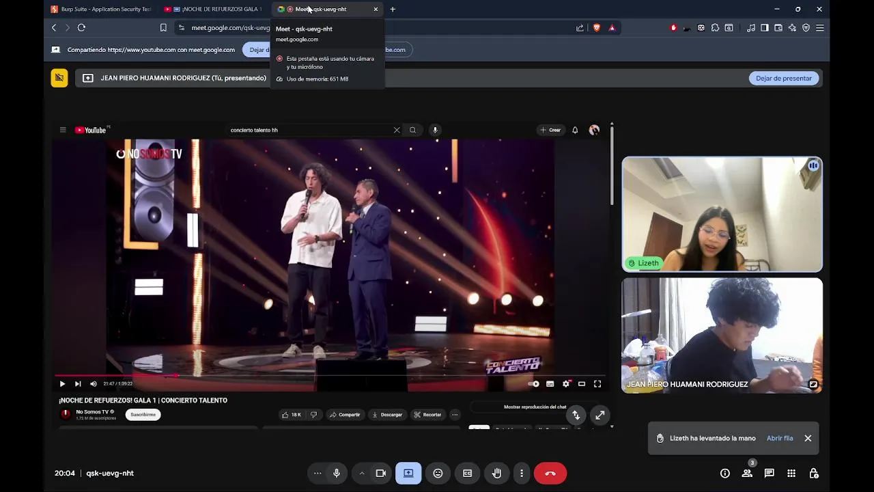This screenshot has width=874, height=492.
Task: Start YouTube voice search
Action: coord(435,130)
